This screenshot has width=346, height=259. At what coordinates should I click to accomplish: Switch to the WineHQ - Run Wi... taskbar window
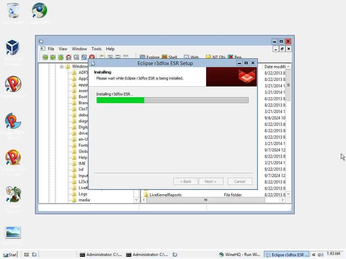(x=240, y=255)
